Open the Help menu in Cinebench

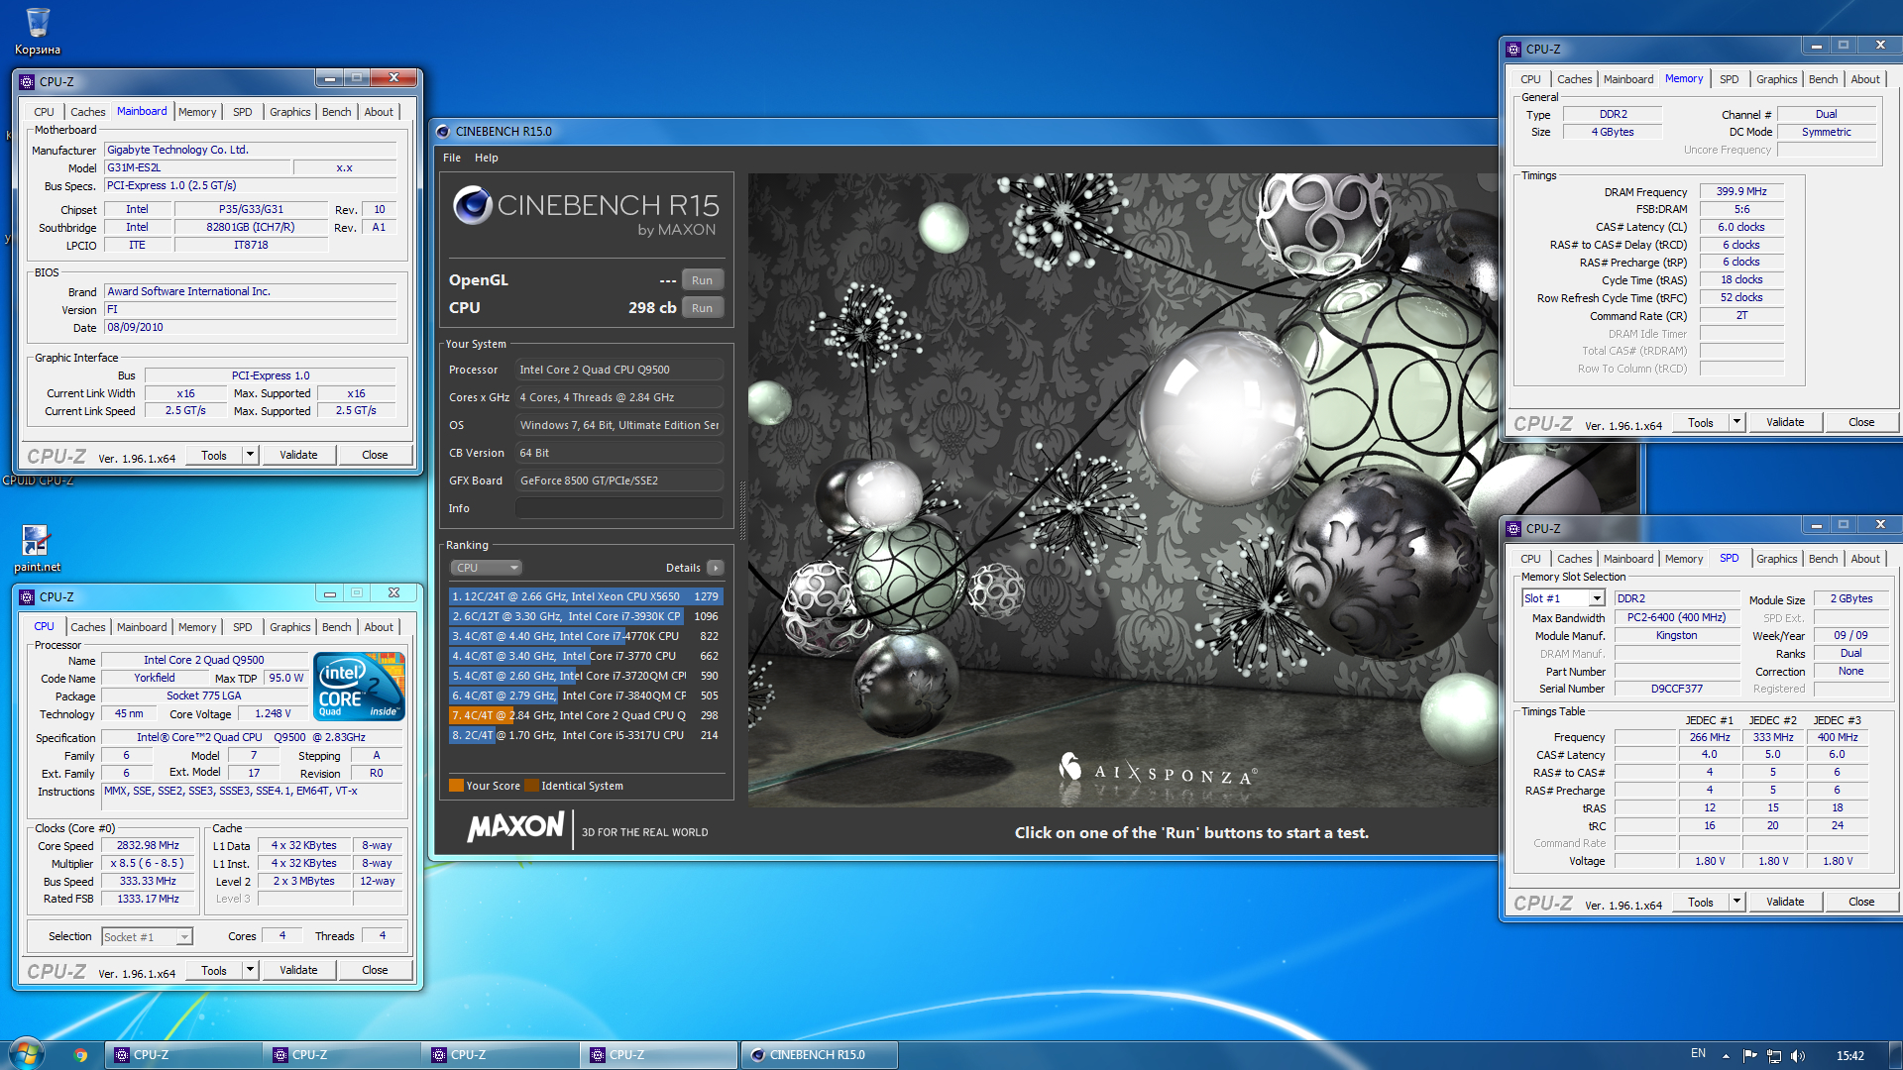(486, 158)
